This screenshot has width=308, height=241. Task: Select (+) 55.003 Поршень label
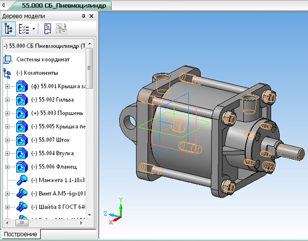point(57,113)
